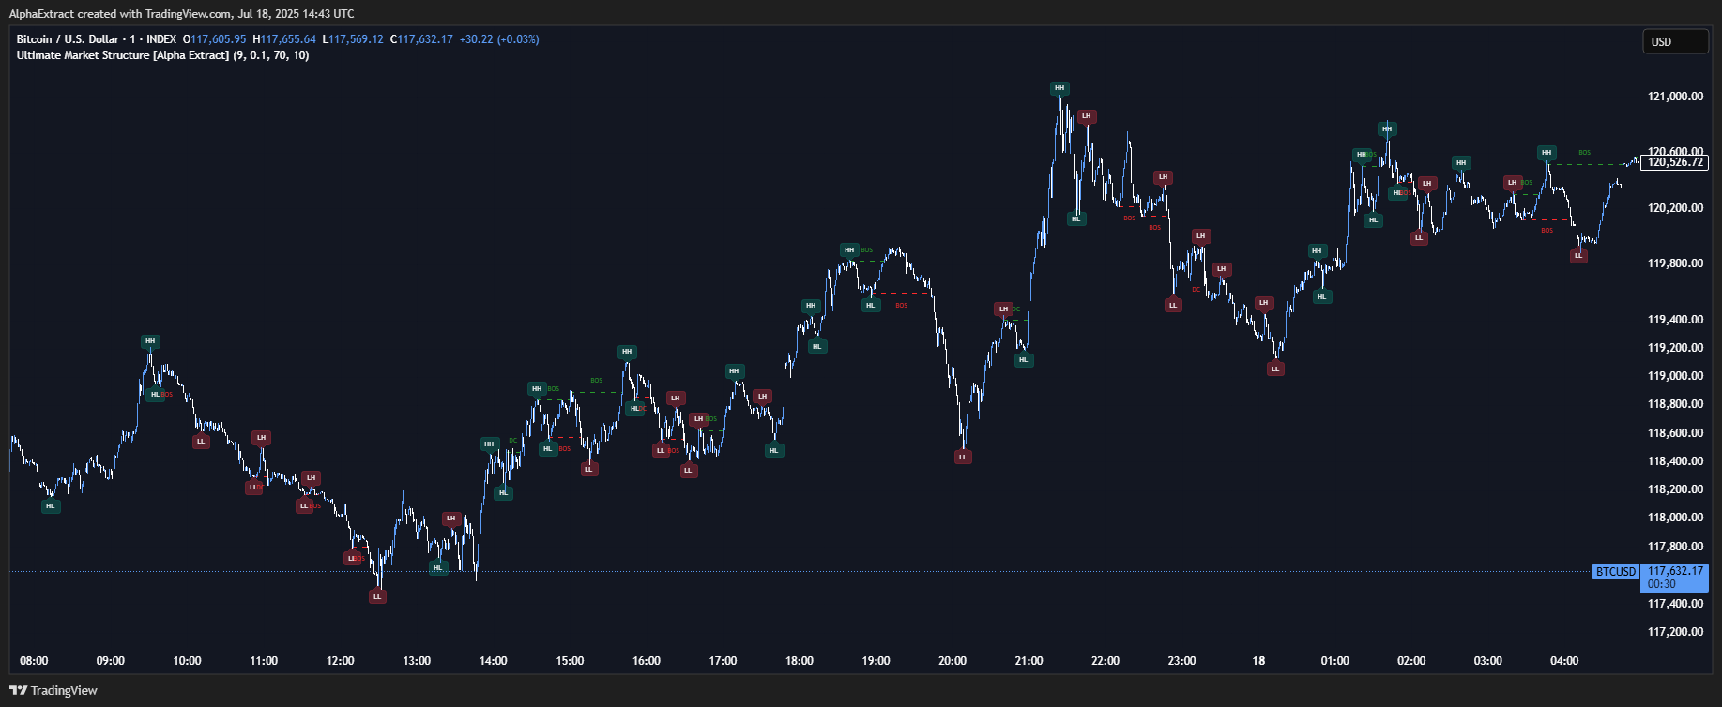Click the 117,400.00 price axis label
This screenshot has width=1722, height=707.
[1675, 604]
